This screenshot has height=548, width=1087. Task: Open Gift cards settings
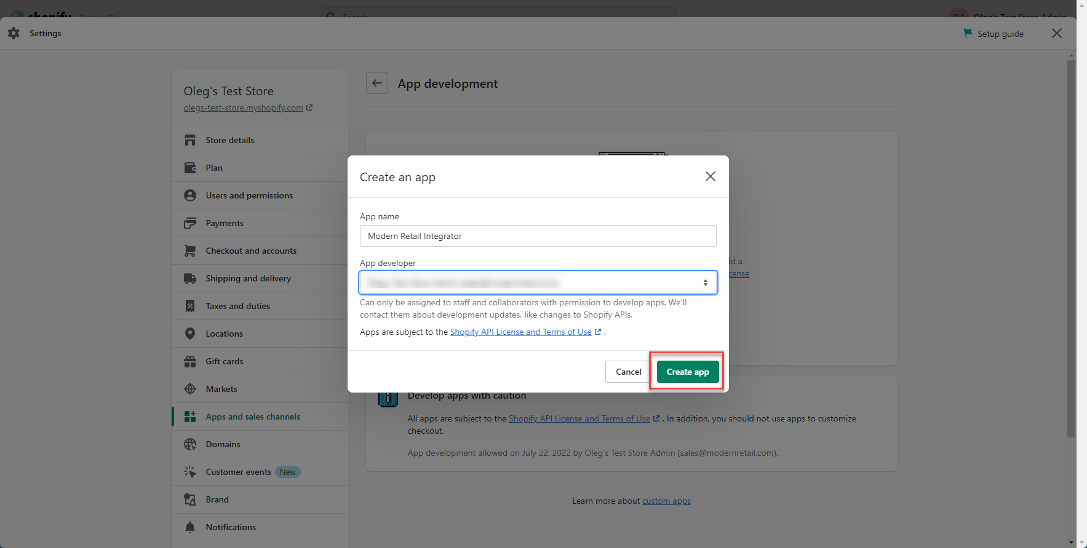click(x=260, y=361)
